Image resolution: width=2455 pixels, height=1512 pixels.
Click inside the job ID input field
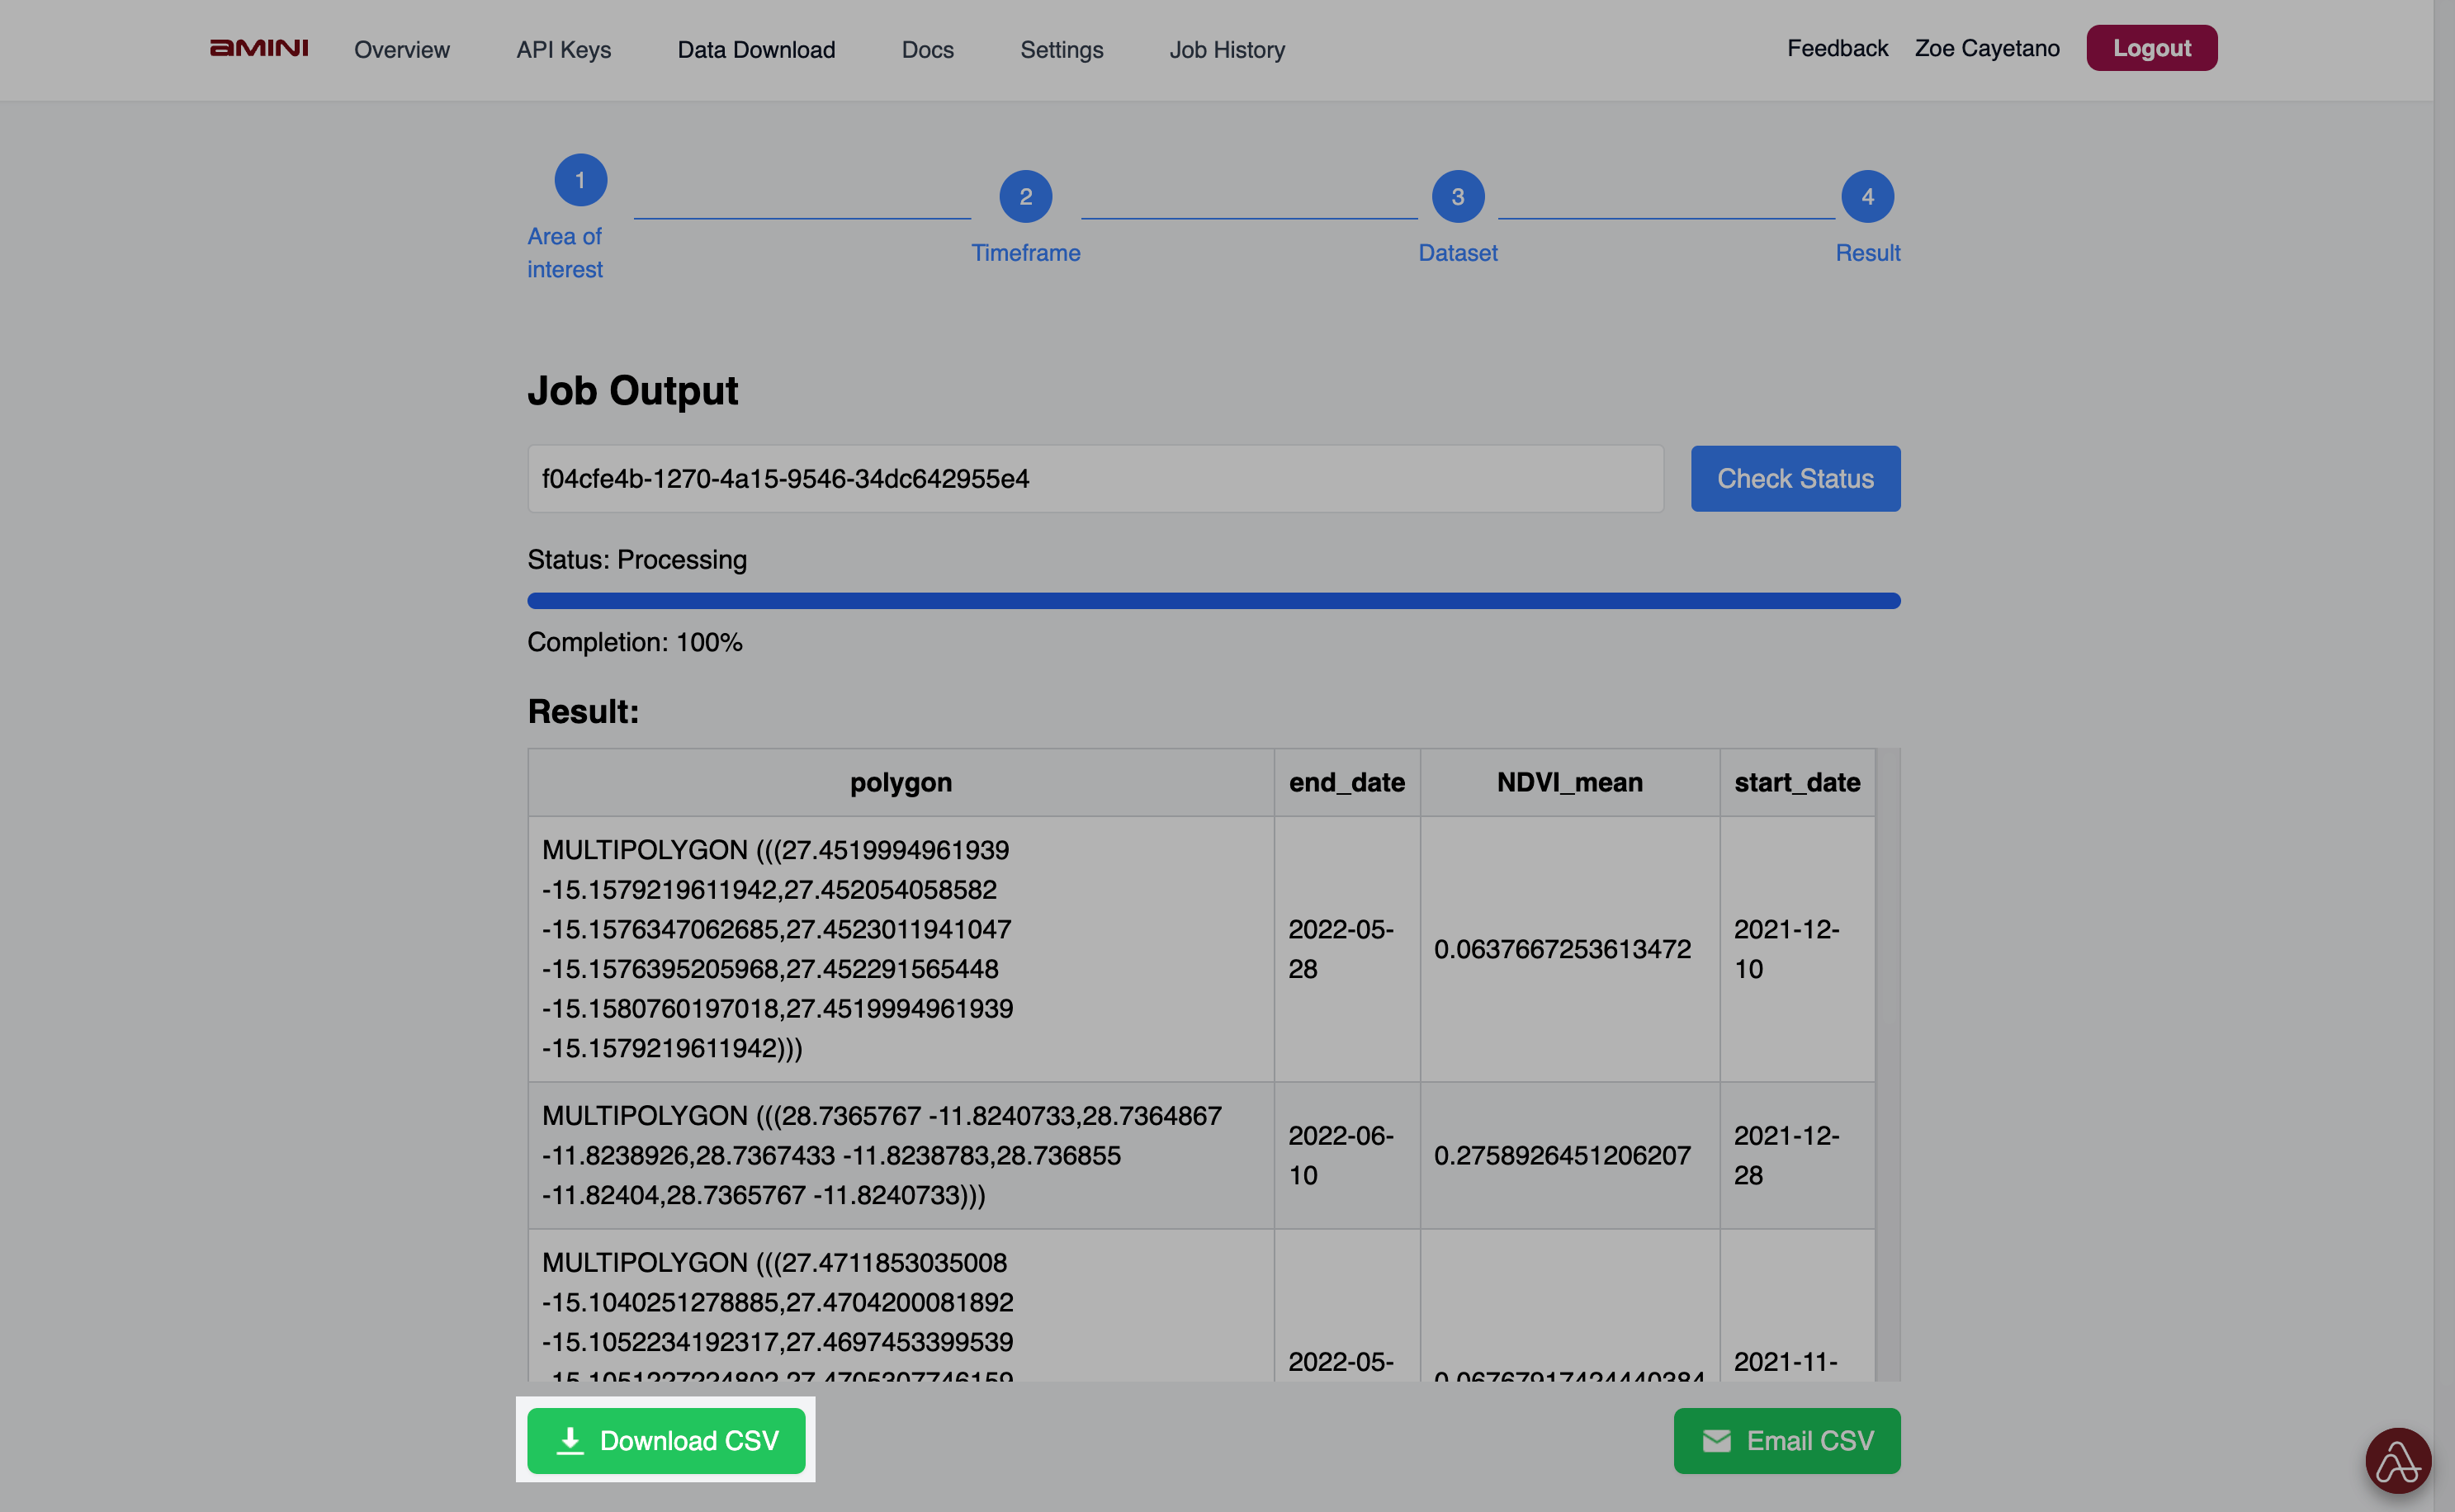tap(1095, 478)
